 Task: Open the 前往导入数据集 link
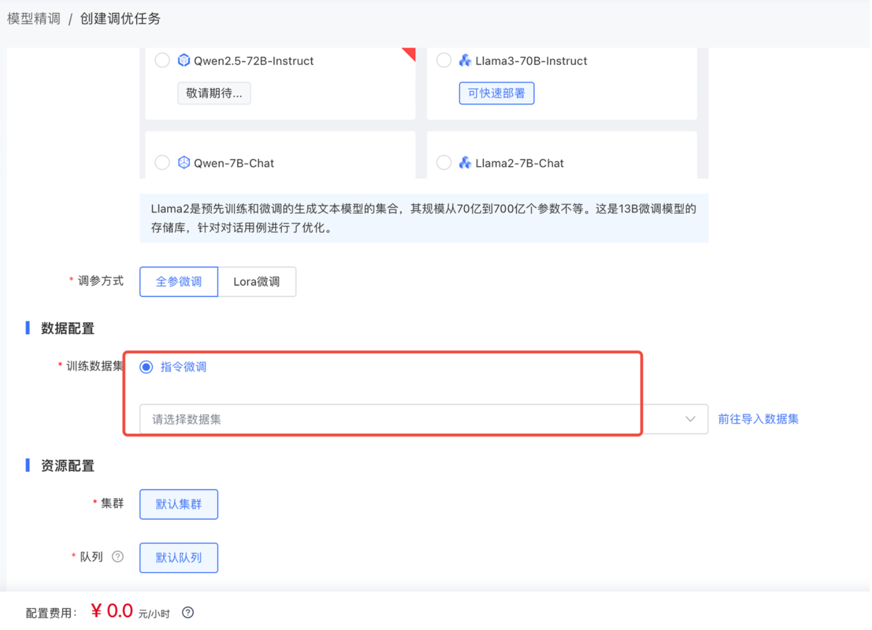pyautogui.click(x=758, y=419)
